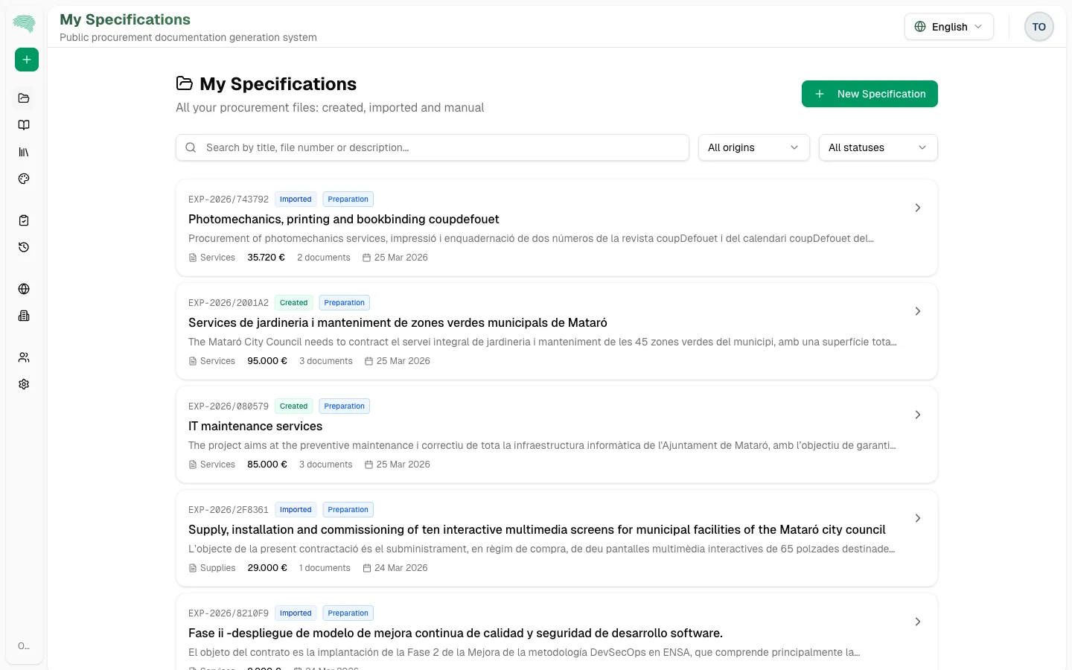Open Services de jardineria specification entry
Viewport: 1072px width, 670px height.
[x=398, y=323]
